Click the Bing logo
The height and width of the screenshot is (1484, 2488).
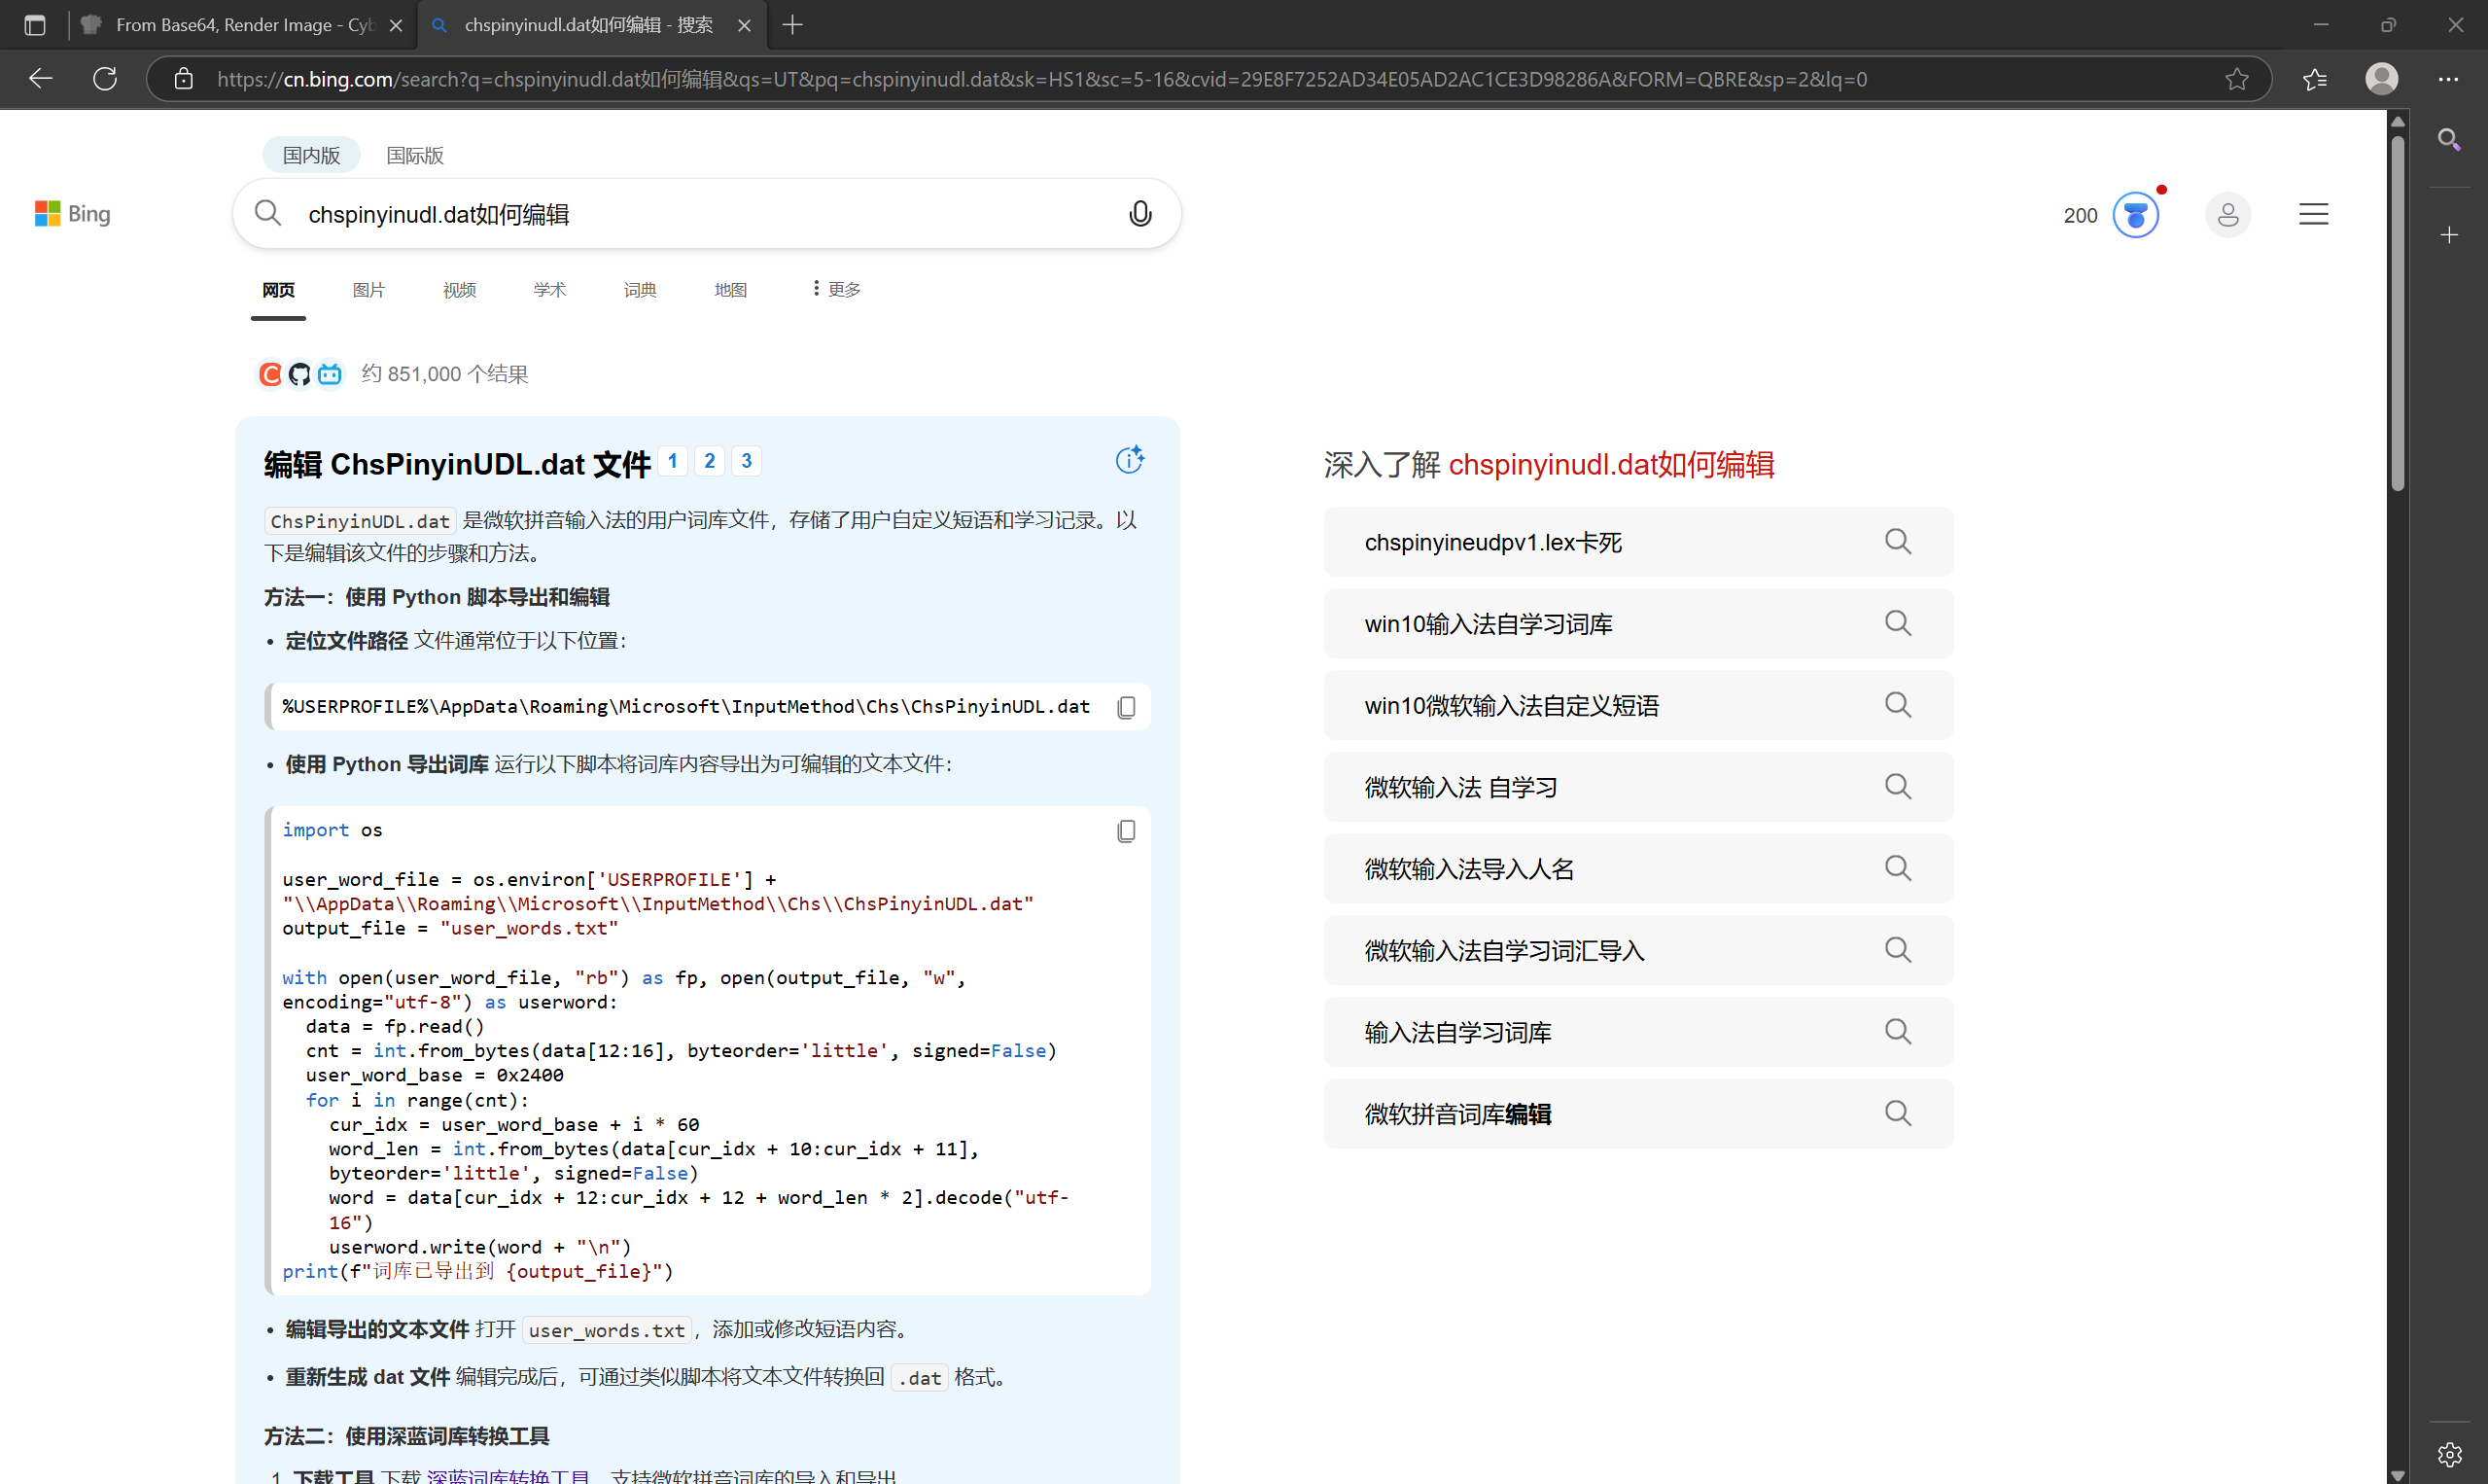click(x=72, y=213)
